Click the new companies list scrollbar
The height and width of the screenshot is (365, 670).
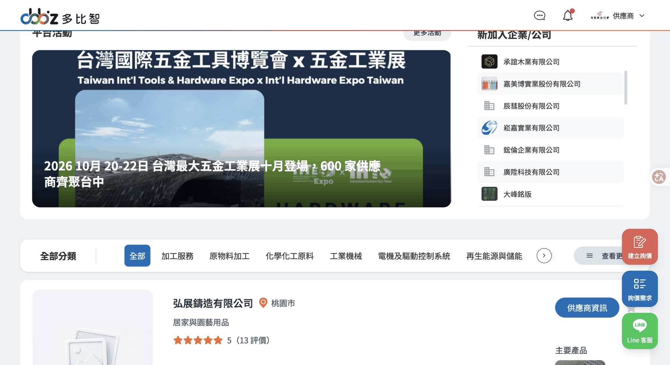[x=626, y=87]
